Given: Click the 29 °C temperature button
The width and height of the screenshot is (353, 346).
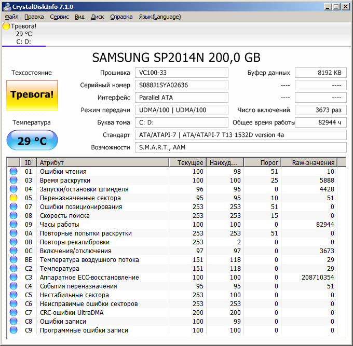Looking at the screenshot, I should pyautogui.click(x=32, y=140).
